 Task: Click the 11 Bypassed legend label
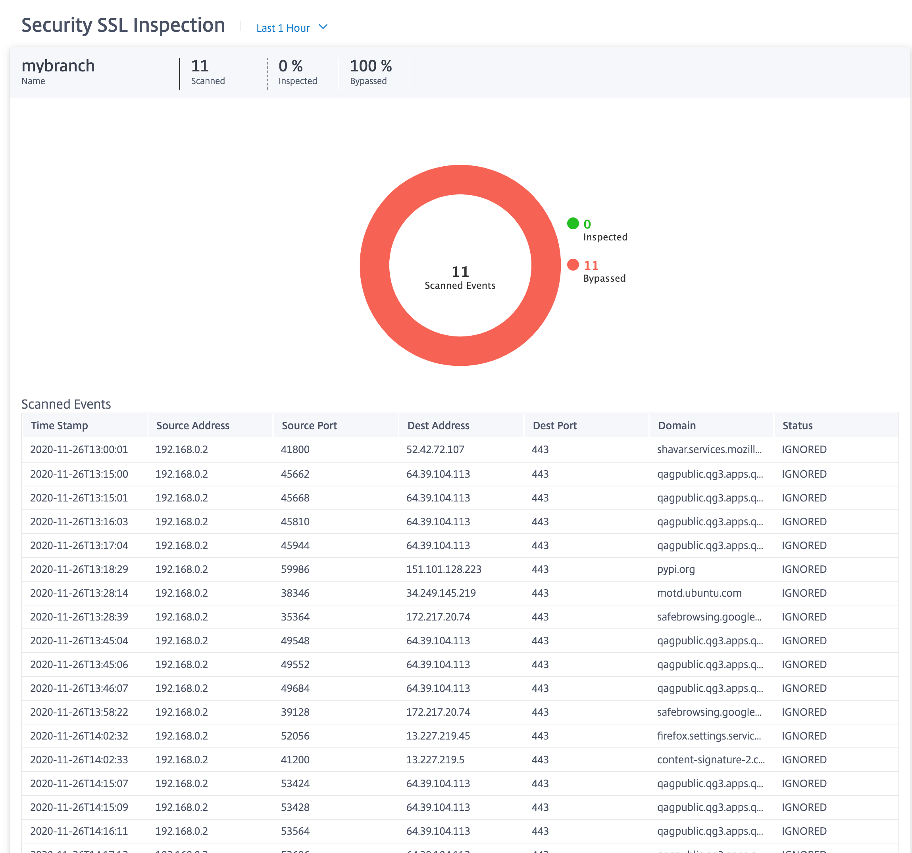point(604,271)
